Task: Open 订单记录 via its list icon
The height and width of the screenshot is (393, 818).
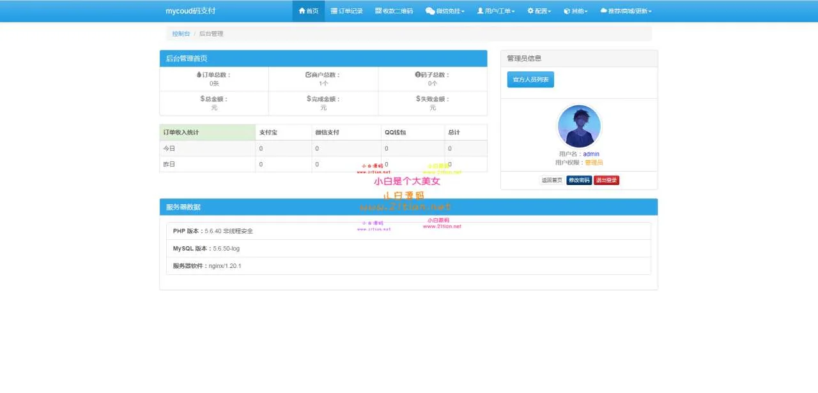Action: [334, 11]
